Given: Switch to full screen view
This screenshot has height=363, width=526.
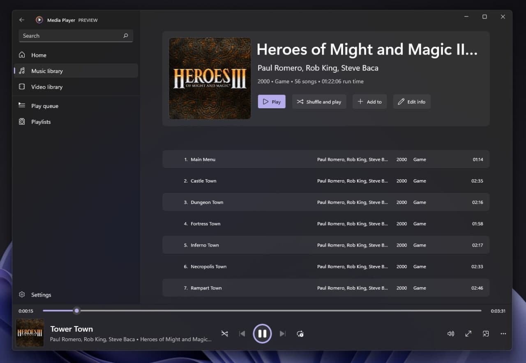Looking at the screenshot, I should pos(468,334).
